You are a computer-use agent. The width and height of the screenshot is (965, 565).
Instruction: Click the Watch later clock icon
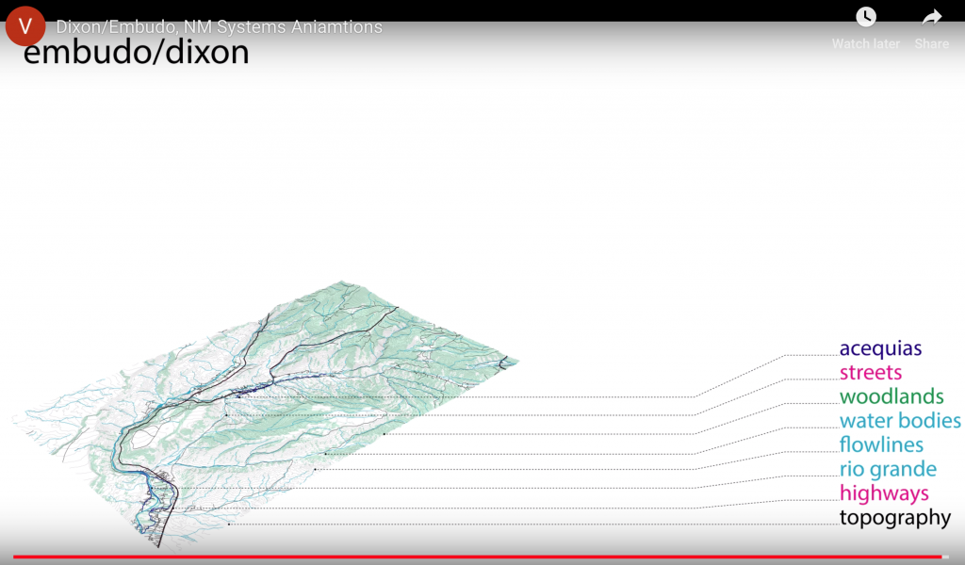(x=866, y=17)
